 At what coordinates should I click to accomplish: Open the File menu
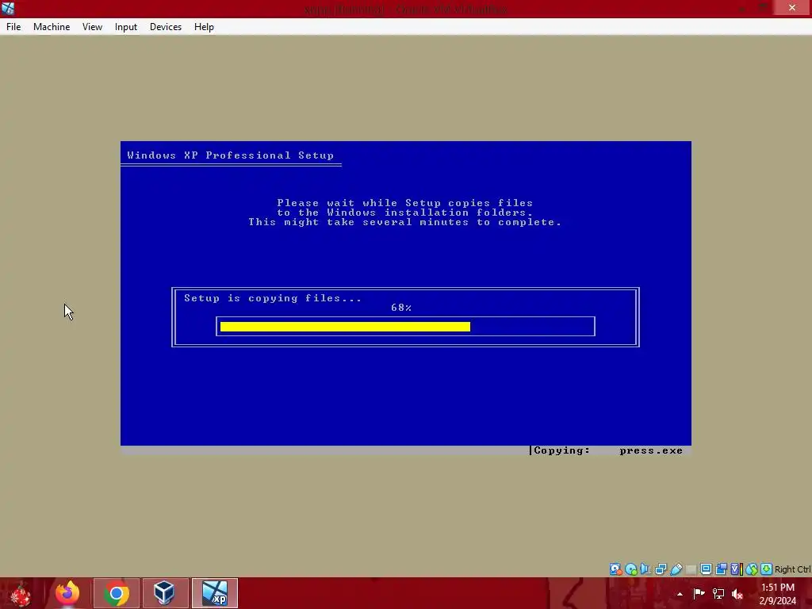[x=13, y=27]
